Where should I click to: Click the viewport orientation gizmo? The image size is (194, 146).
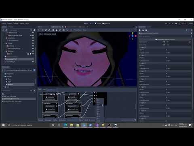point(133,36)
